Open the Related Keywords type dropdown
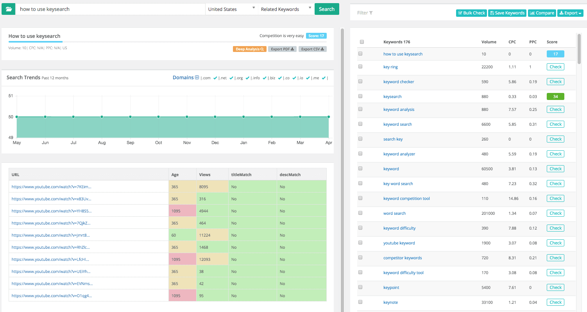Image resolution: width=587 pixels, height=312 pixels. (286, 9)
